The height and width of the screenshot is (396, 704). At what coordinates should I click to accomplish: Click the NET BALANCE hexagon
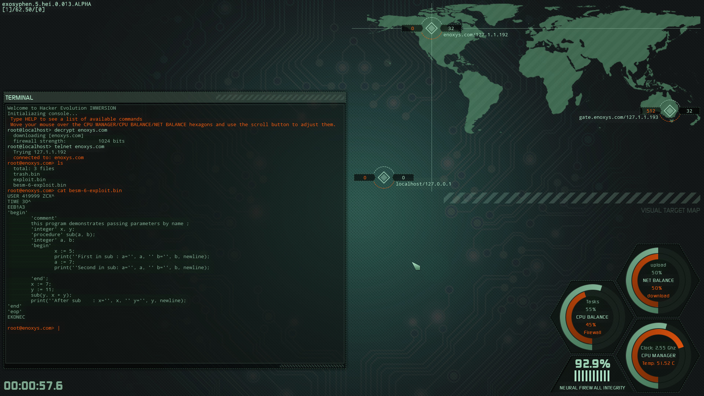coord(658,280)
